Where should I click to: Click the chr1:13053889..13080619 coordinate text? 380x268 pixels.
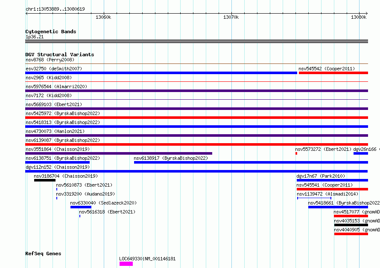(55, 9)
